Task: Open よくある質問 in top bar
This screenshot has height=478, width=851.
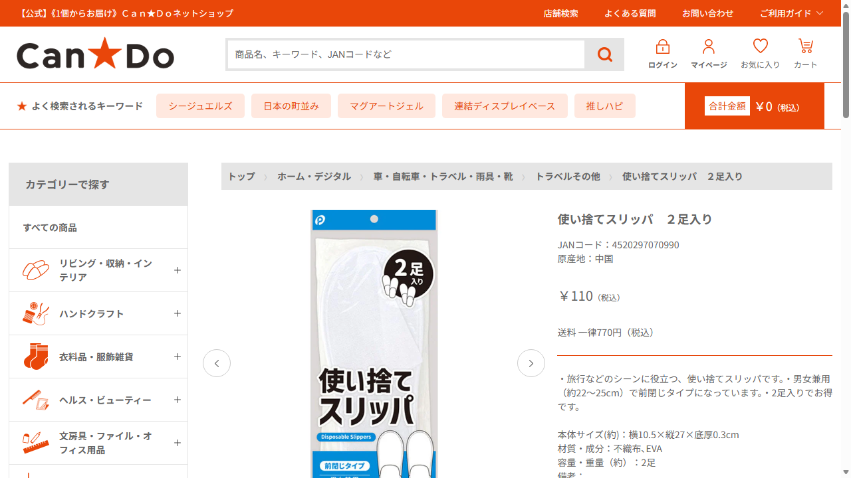Action: click(630, 13)
